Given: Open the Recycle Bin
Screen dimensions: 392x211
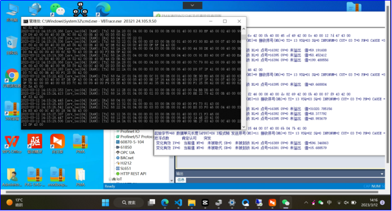Looking at the screenshot, I should [12, 46].
